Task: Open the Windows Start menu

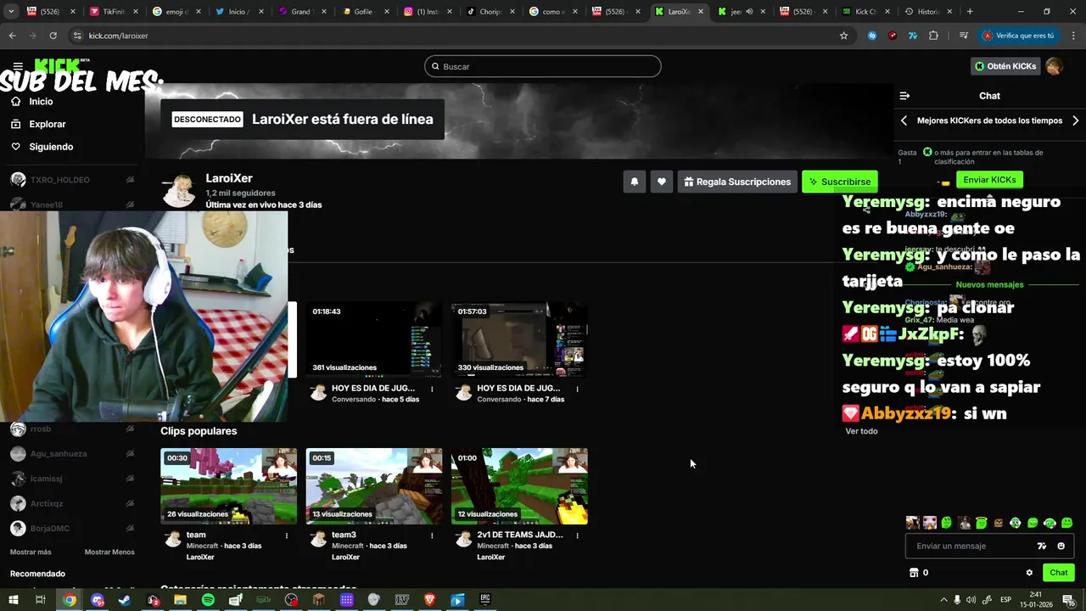Action: point(13,600)
